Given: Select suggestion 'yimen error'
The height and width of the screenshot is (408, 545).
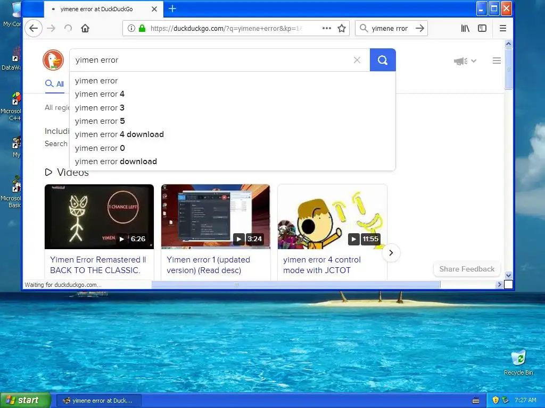Looking at the screenshot, I should click(x=233, y=81).
